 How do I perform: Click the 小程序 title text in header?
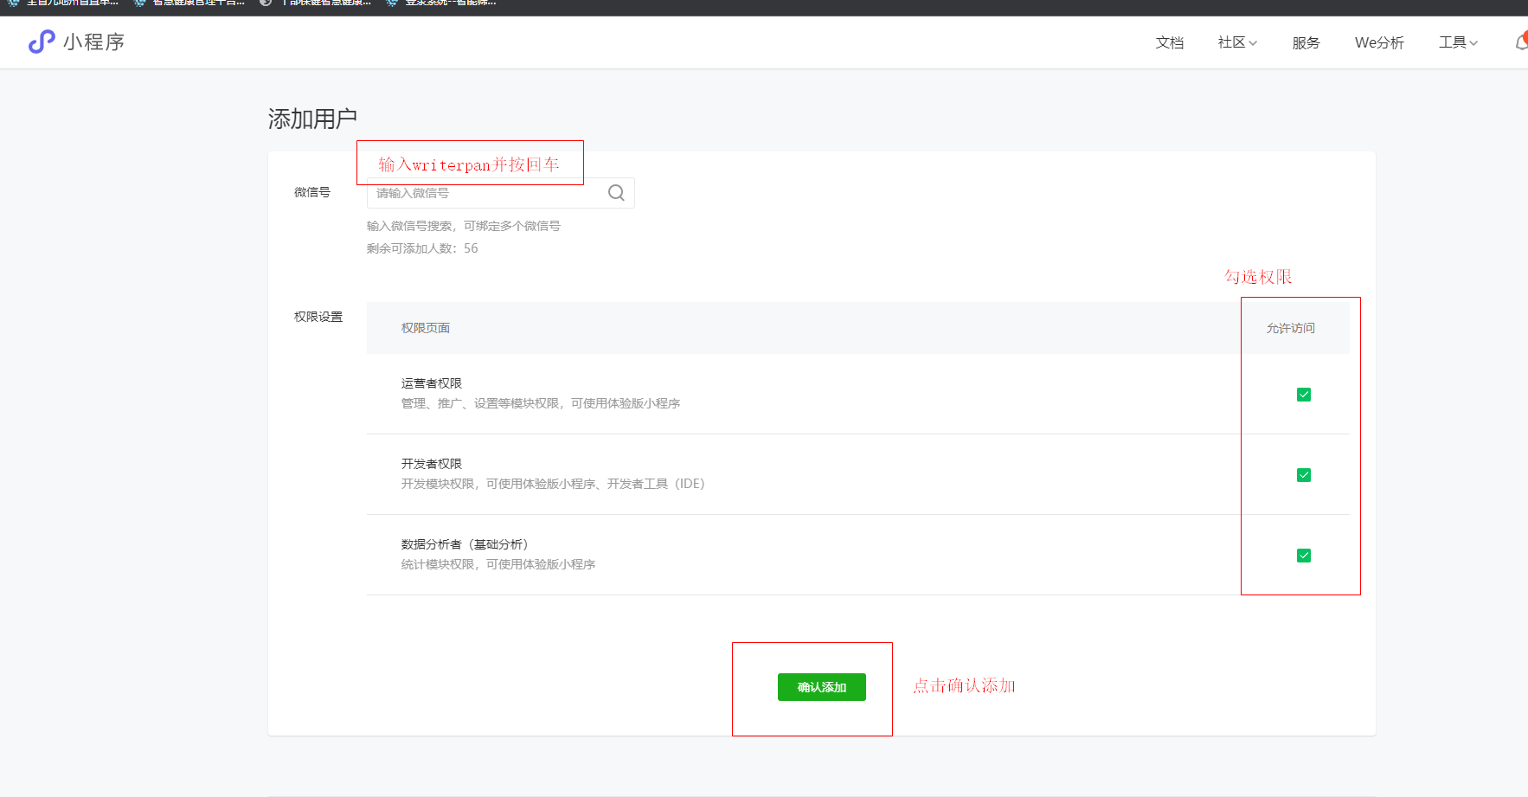coord(93,42)
